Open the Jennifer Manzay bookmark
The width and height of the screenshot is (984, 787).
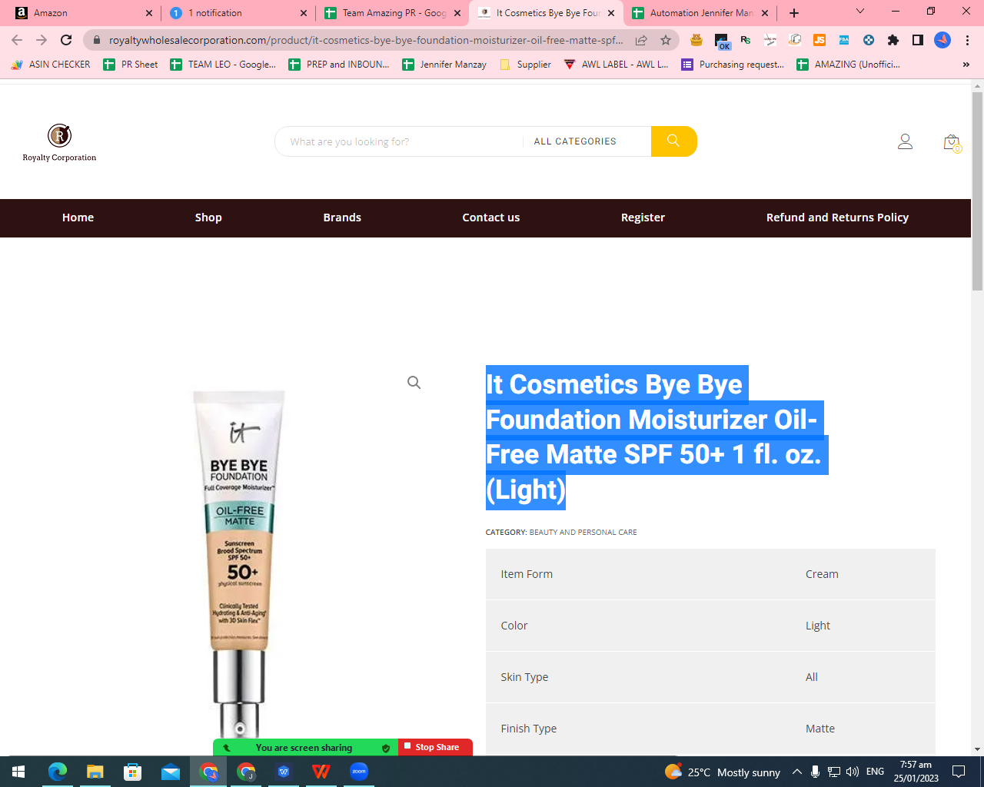coord(445,65)
